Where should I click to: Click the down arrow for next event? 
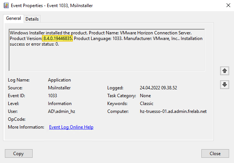225,84
